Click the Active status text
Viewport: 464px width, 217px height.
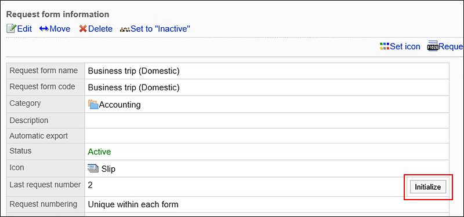(99, 152)
